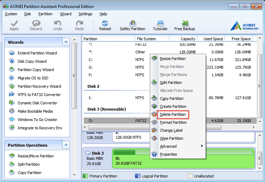Open the Tutorials toolbar icon

[x=160, y=23]
